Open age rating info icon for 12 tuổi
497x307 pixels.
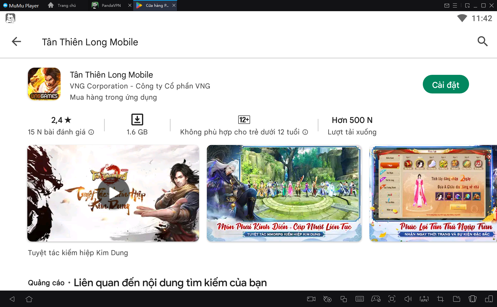click(305, 132)
